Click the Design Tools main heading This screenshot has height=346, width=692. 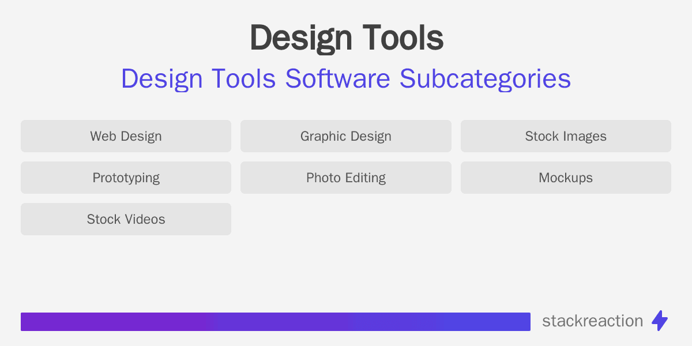346,37
